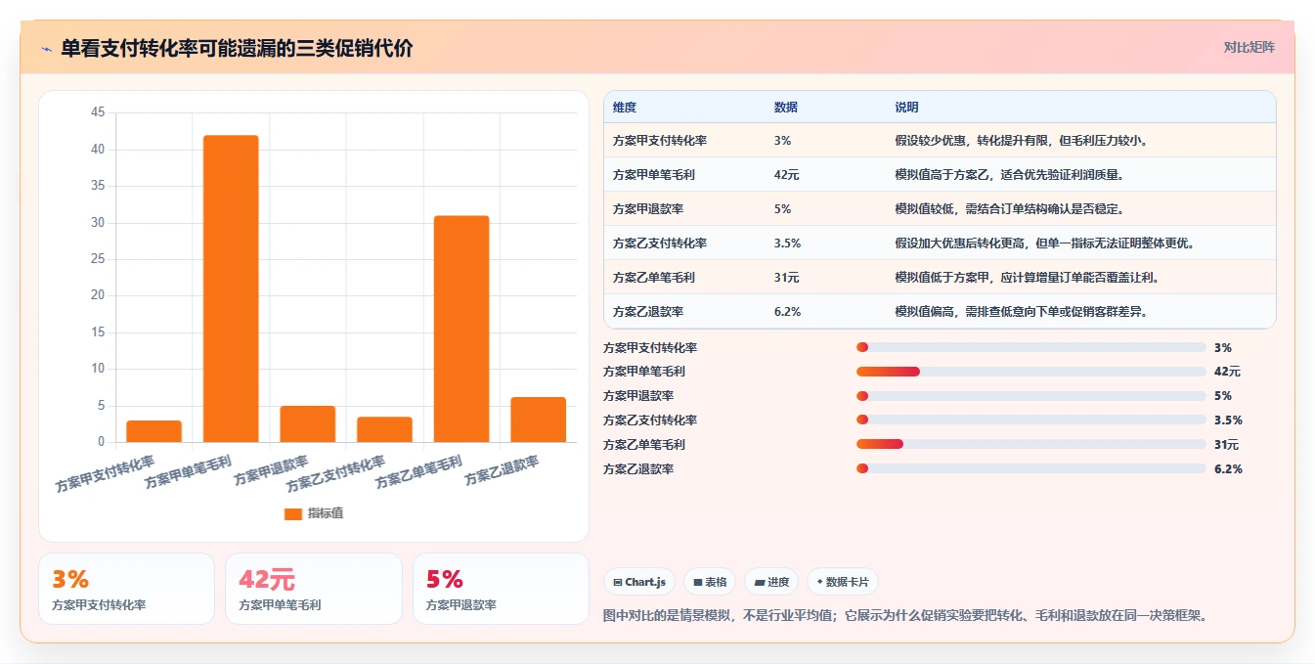The height and width of the screenshot is (664, 1315).
Task: Click the 方案甲支付转化率 bar in chart
Action: tap(154, 431)
